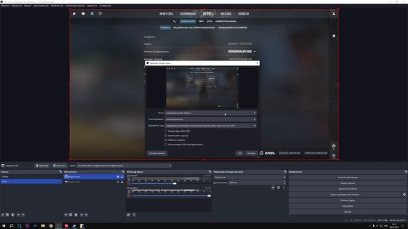Open Способ захвата dropdown

click(210, 120)
